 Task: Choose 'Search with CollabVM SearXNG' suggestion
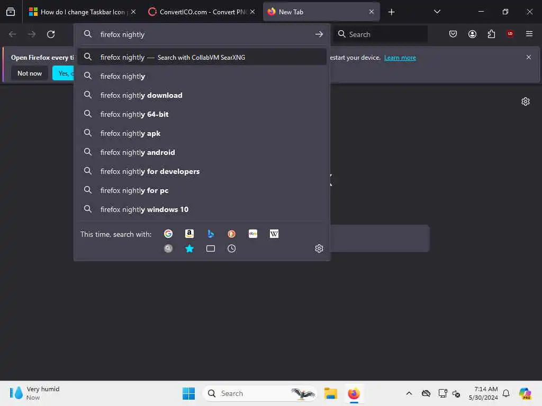(202, 57)
